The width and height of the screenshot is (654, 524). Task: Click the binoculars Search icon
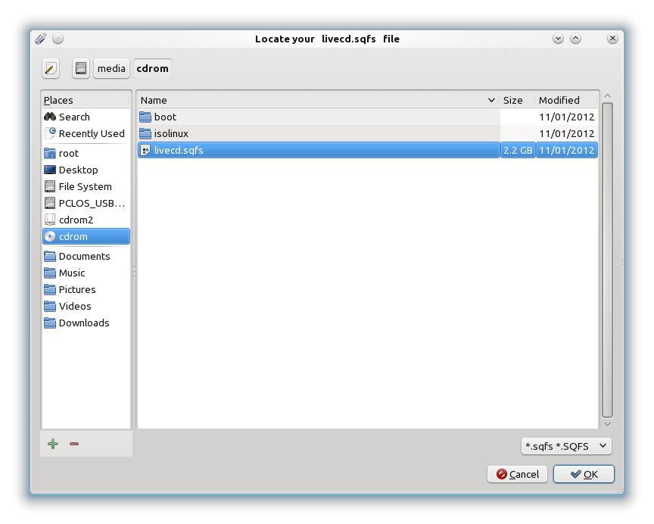pyautogui.click(x=50, y=117)
